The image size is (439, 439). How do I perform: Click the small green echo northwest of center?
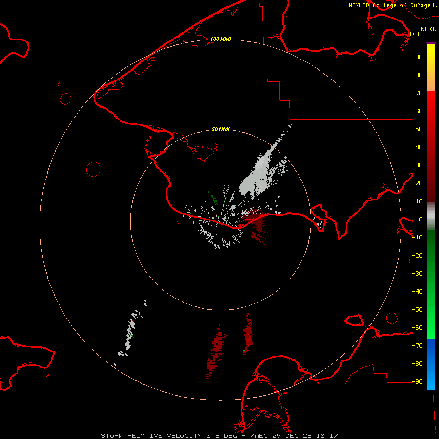(214, 200)
